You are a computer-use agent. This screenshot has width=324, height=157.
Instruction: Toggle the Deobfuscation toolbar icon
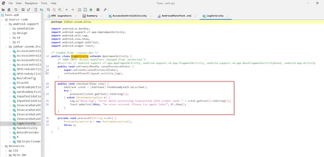click(80, 10)
